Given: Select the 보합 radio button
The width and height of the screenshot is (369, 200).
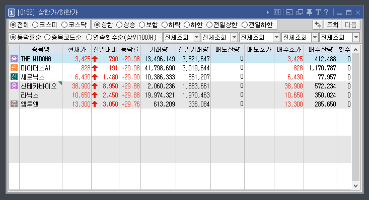Looking at the screenshot, I should (141, 25).
